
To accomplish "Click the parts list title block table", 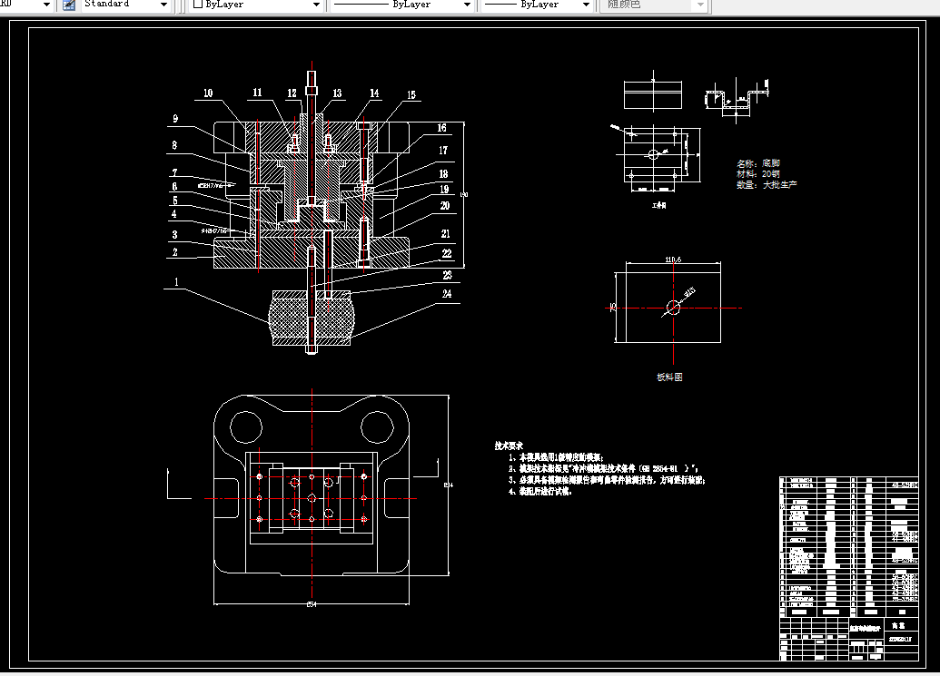I will tap(849, 569).
